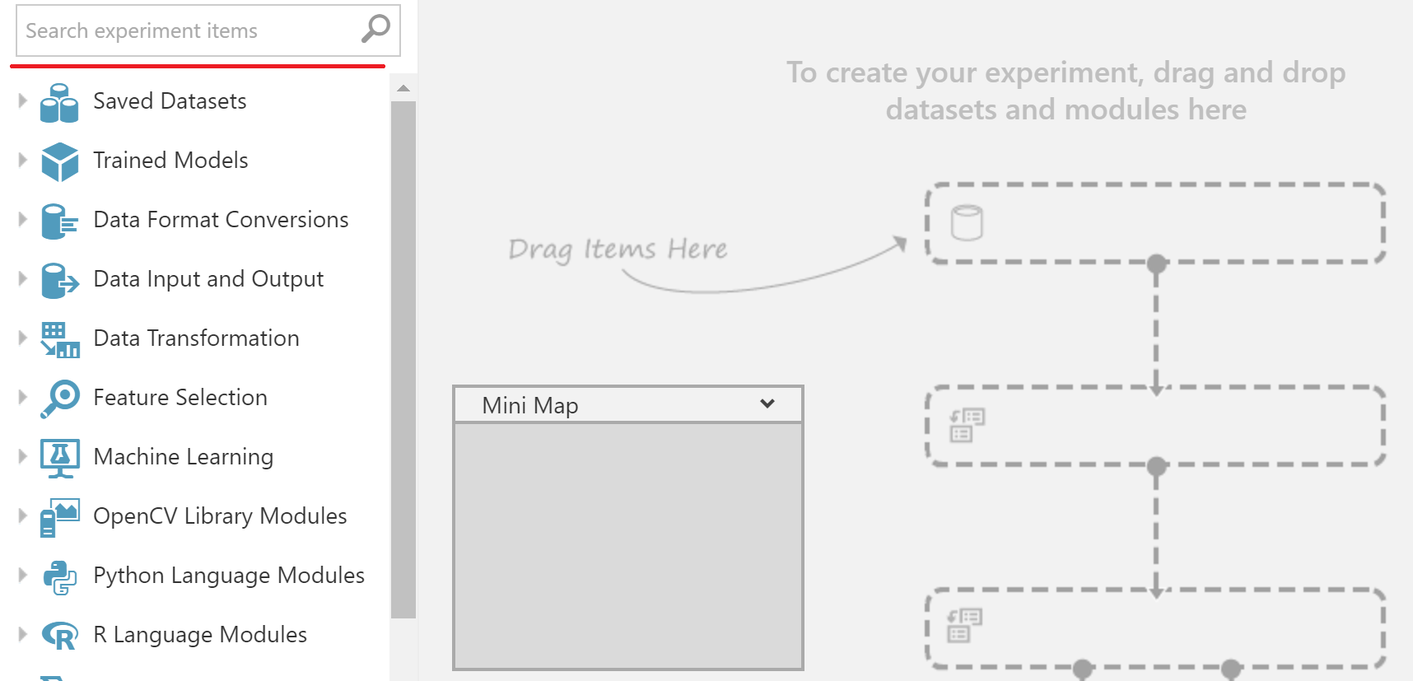
Task: Expand the R Language Modules category
Action: click(x=22, y=634)
